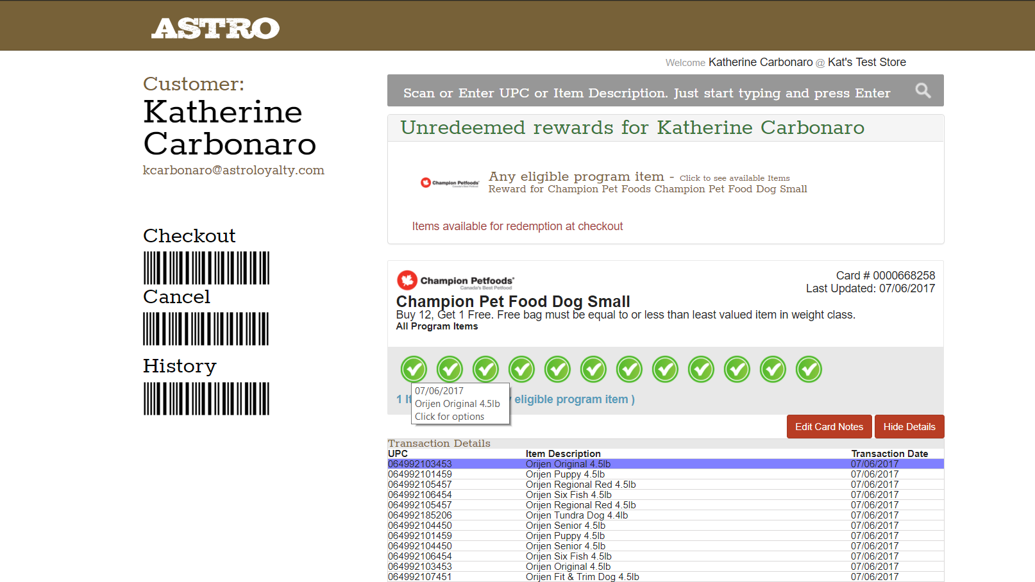Click the ninth green checkmark stamp

[701, 369]
